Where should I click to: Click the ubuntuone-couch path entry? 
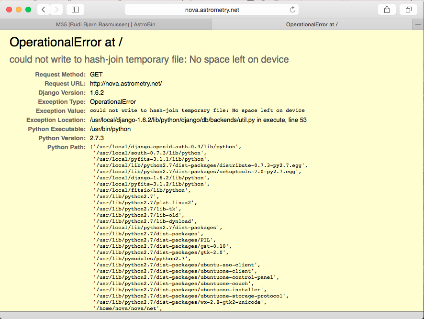(174, 284)
